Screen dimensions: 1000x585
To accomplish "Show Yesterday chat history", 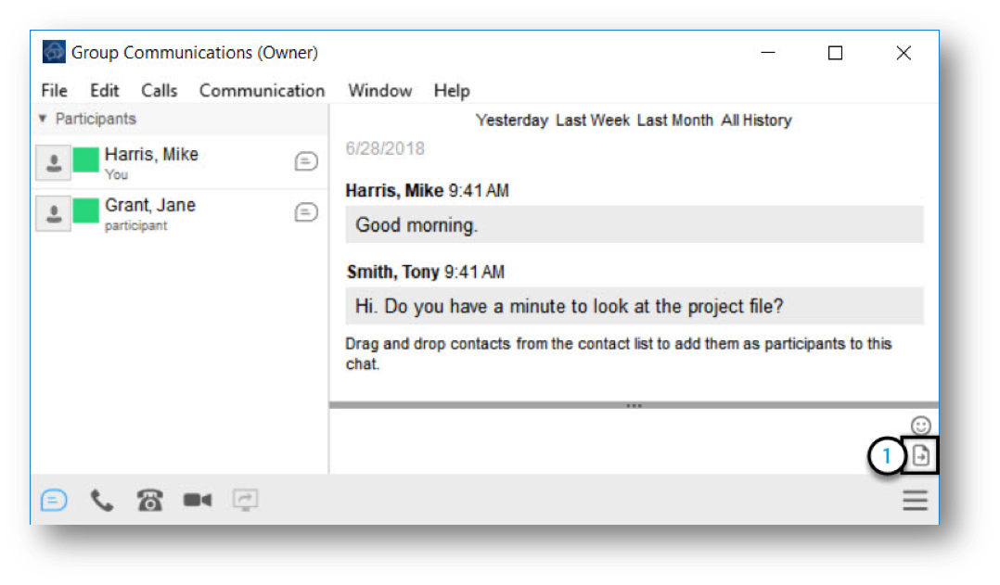I will tap(511, 121).
